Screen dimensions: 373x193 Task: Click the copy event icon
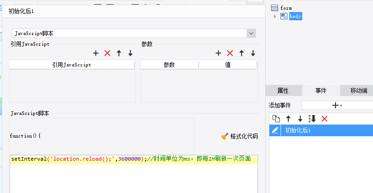click(276, 119)
